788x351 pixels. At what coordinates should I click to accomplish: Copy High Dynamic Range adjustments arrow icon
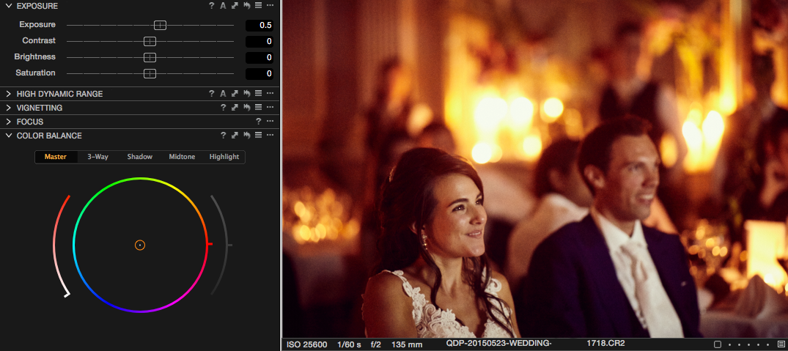(235, 93)
